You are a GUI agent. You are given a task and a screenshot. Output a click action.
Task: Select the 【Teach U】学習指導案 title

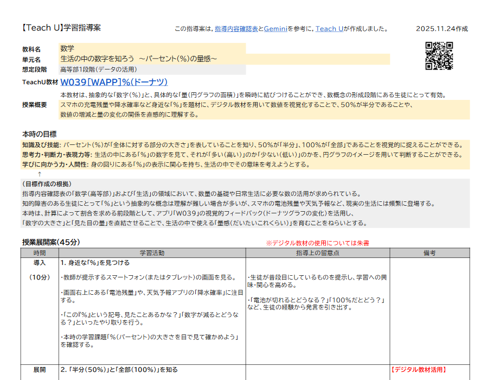click(x=61, y=28)
